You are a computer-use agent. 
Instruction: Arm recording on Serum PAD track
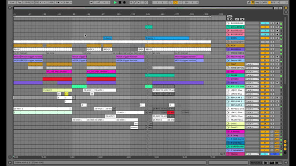click(x=277, y=60)
